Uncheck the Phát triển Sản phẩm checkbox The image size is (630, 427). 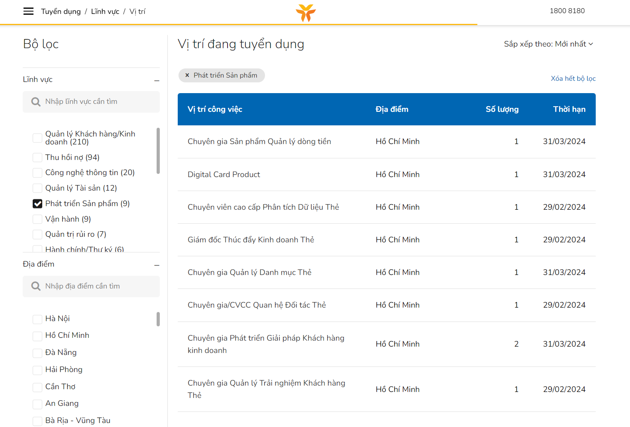(37, 204)
